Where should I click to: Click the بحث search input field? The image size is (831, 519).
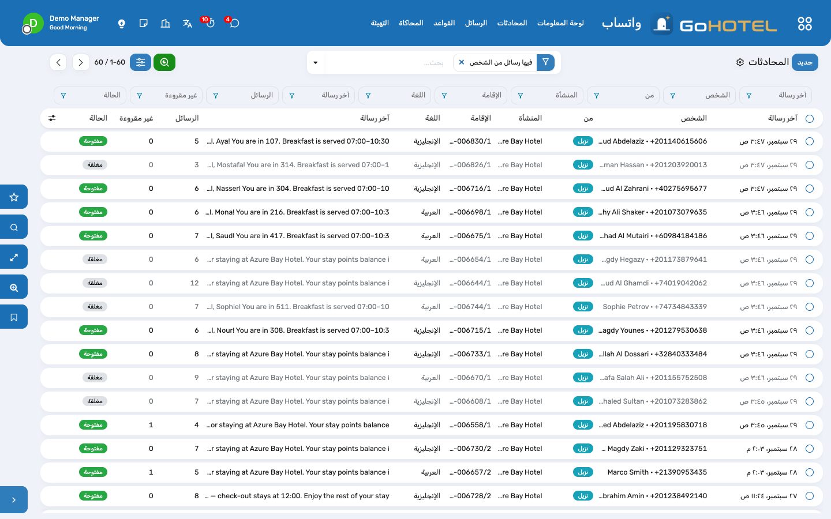(x=387, y=62)
